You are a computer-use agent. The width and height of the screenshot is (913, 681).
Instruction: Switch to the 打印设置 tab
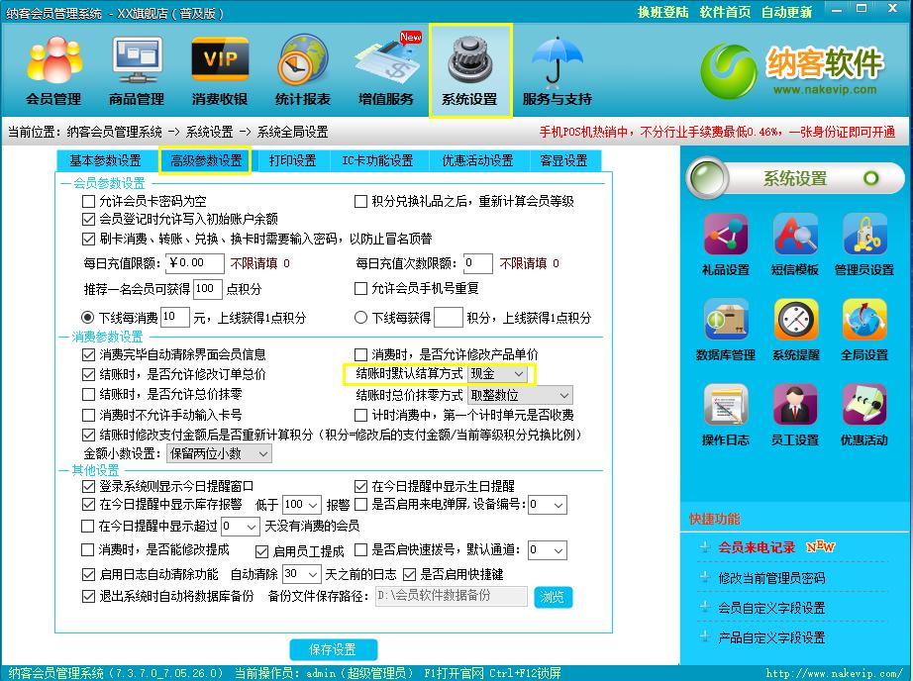coord(292,161)
